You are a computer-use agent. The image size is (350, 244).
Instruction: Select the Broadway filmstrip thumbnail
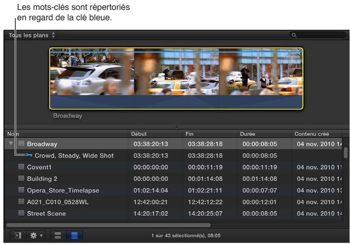[176, 78]
